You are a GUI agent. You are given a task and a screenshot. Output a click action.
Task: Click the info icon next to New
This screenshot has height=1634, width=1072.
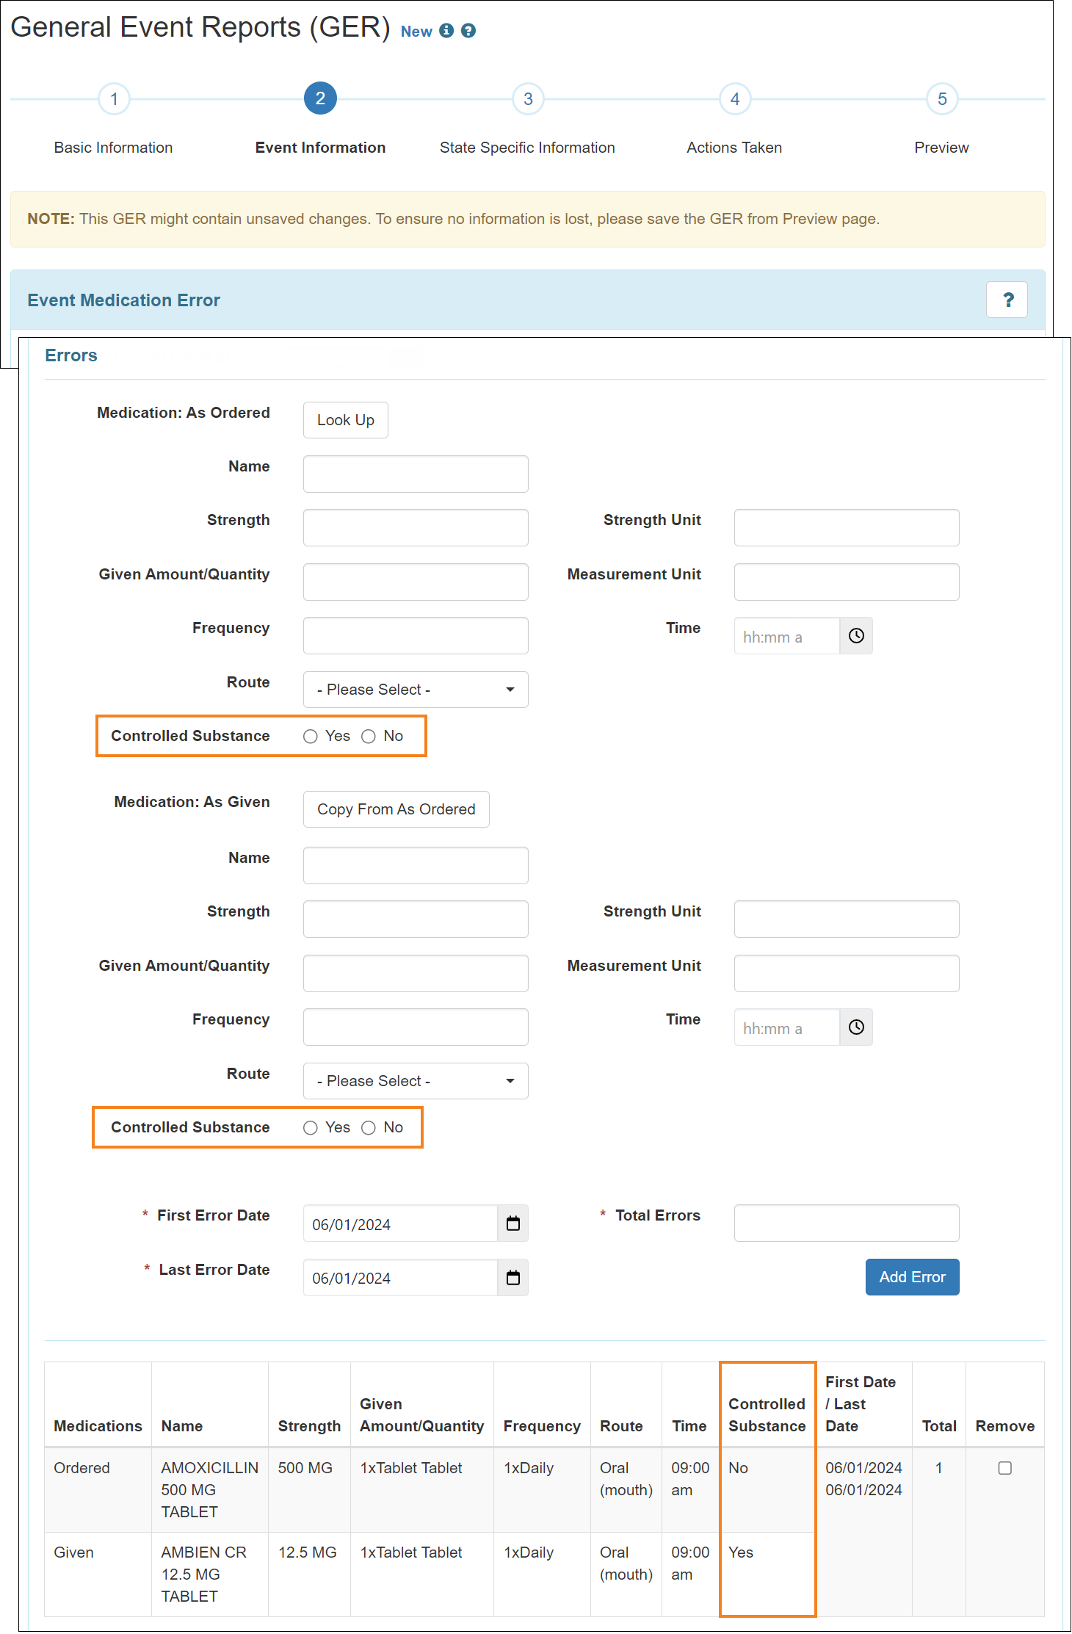(446, 31)
